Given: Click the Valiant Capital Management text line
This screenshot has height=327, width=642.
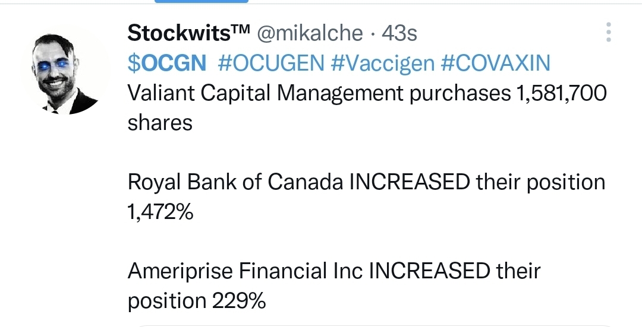Looking at the screenshot, I should (256, 93).
